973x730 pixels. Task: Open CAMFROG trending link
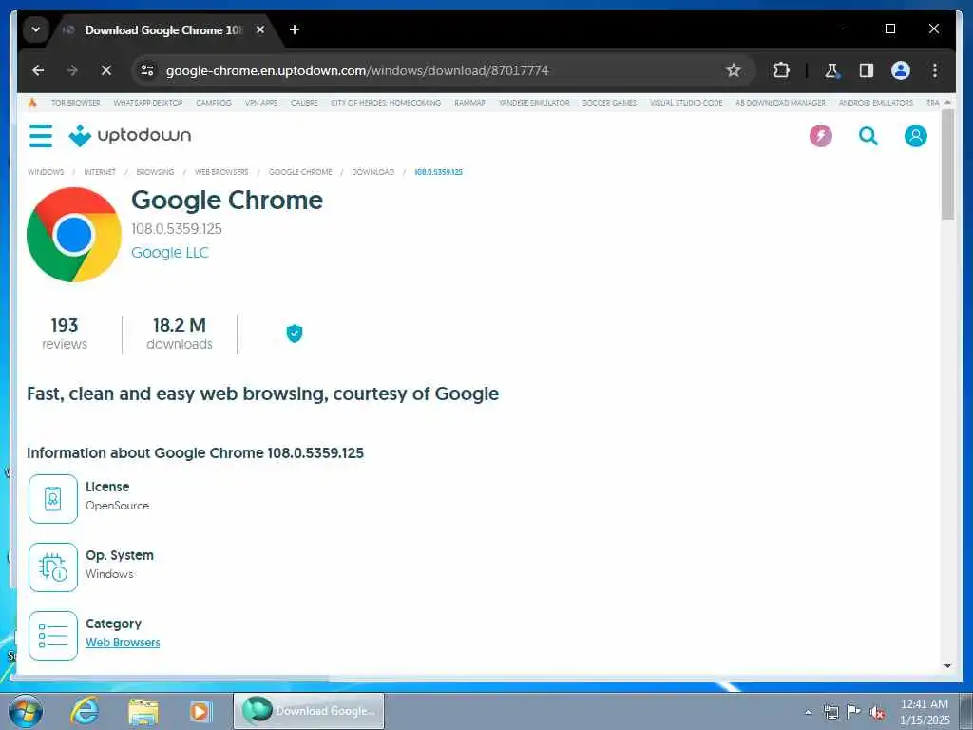(x=214, y=103)
